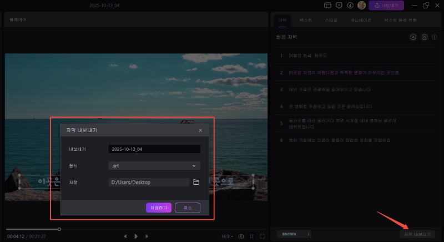Viewport: 444px width, 242px height.
Task: Click the playback progress slider handle
Action: click(x=59, y=229)
